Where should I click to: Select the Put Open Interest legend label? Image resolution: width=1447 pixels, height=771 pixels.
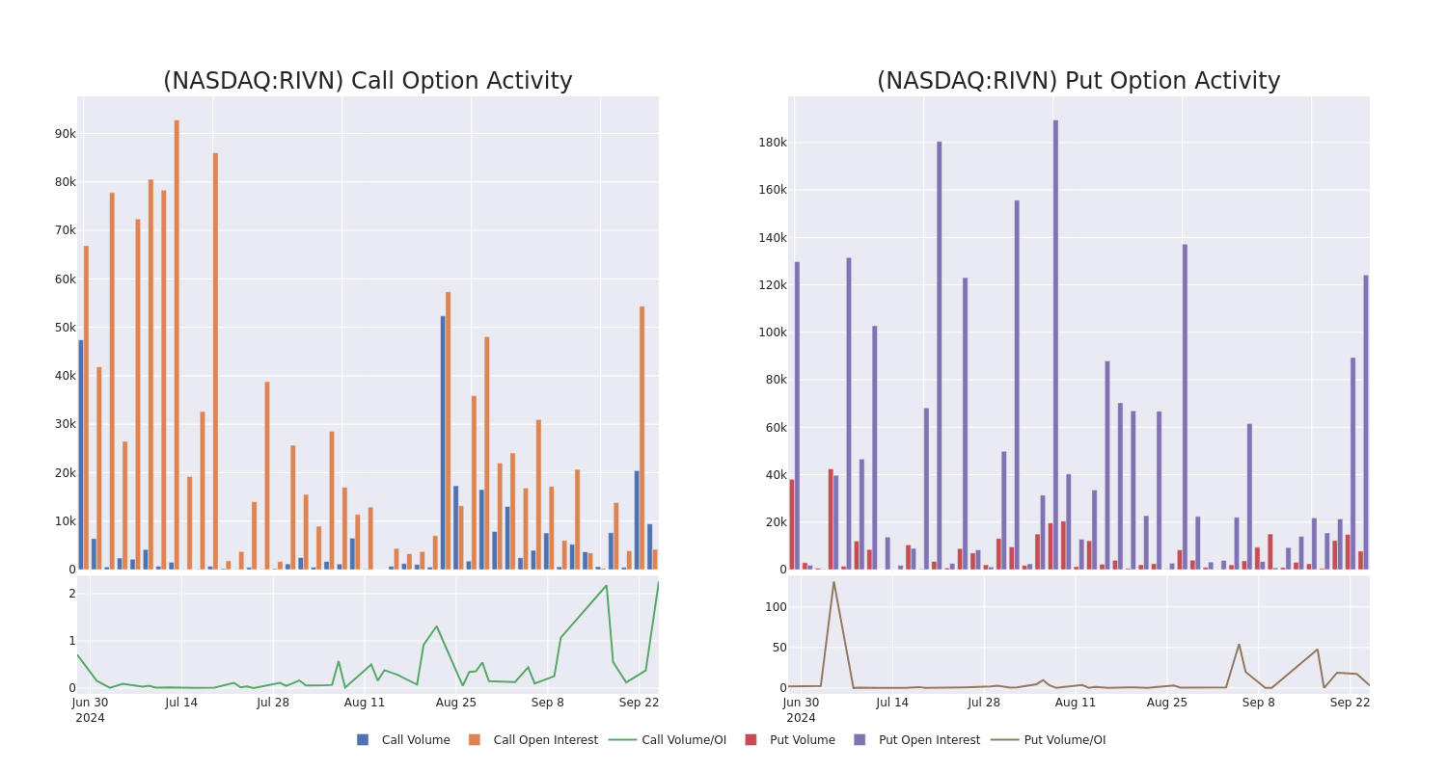point(929,740)
